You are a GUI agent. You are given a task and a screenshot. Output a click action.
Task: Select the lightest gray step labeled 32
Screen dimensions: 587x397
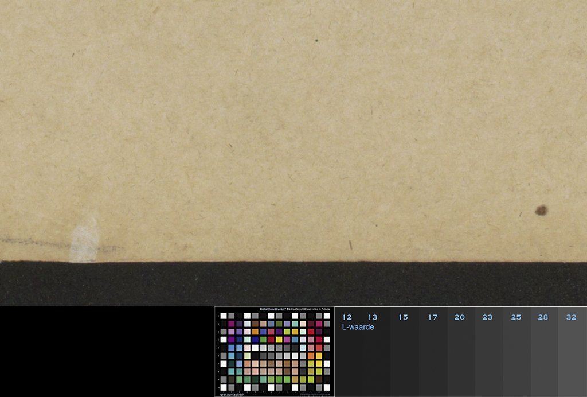coord(572,356)
